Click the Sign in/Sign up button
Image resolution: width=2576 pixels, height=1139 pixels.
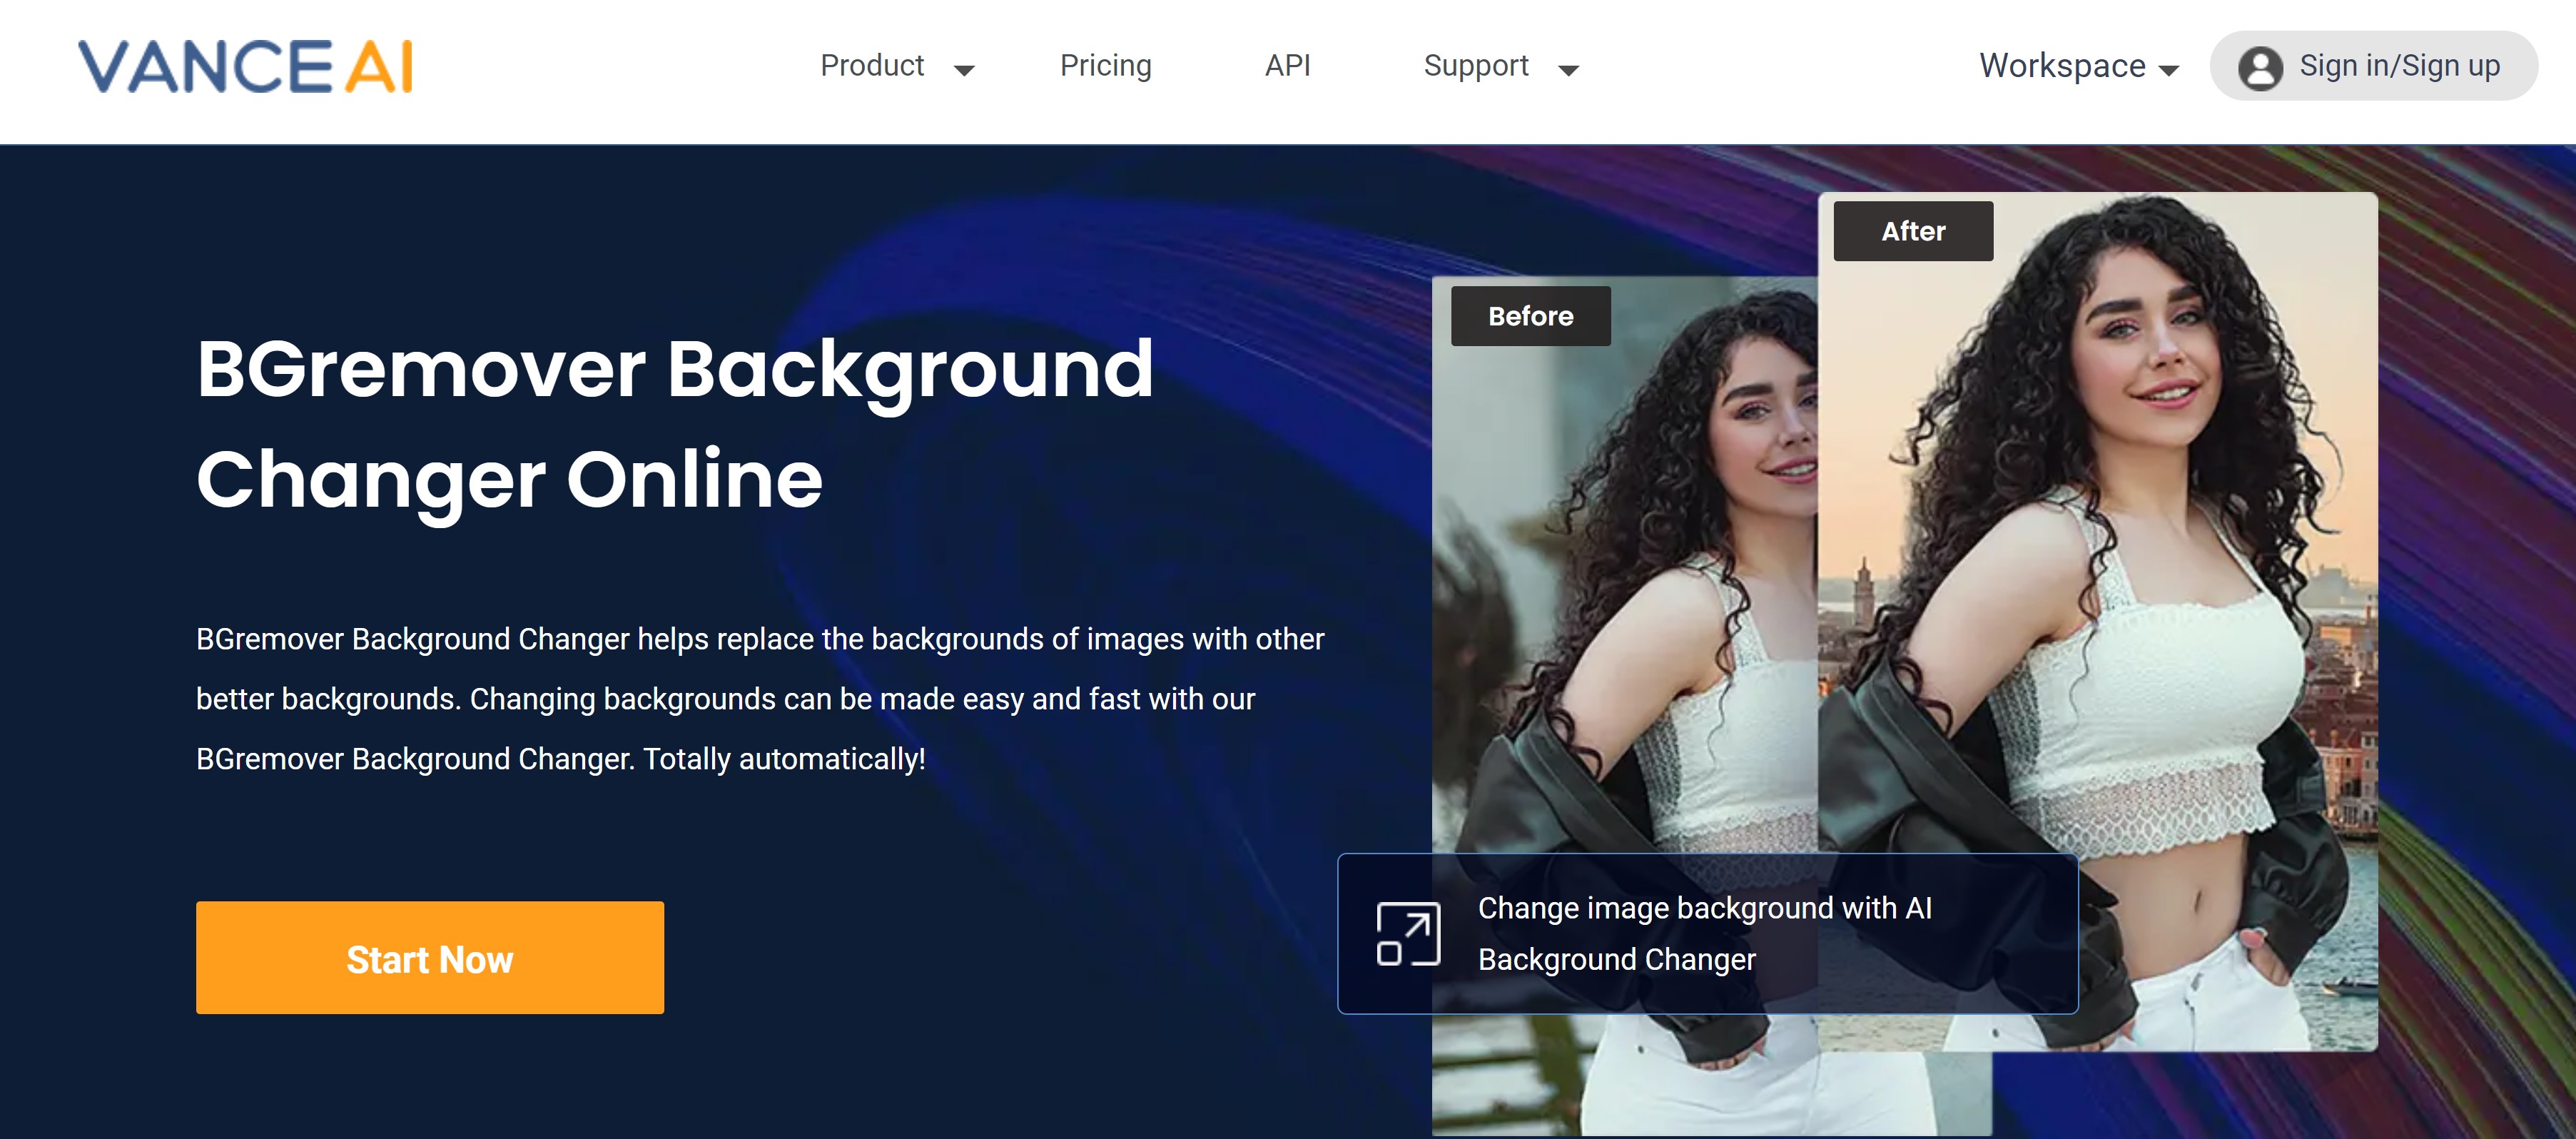point(2373,66)
